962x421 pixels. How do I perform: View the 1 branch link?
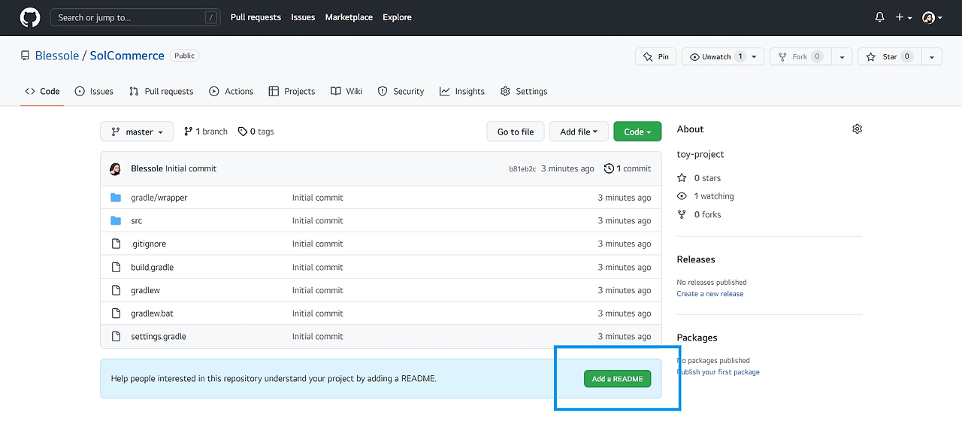click(205, 132)
